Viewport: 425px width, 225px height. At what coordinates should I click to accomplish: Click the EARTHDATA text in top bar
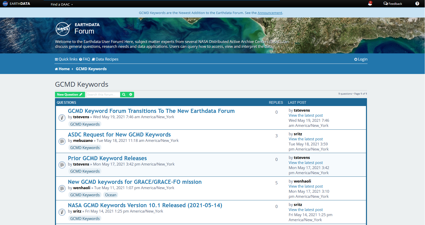tap(20, 4)
